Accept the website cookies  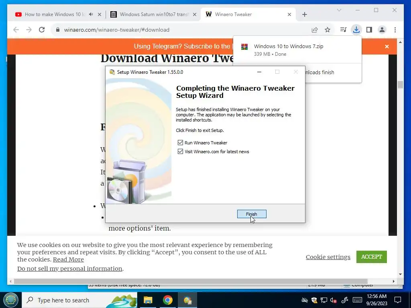coord(371,257)
